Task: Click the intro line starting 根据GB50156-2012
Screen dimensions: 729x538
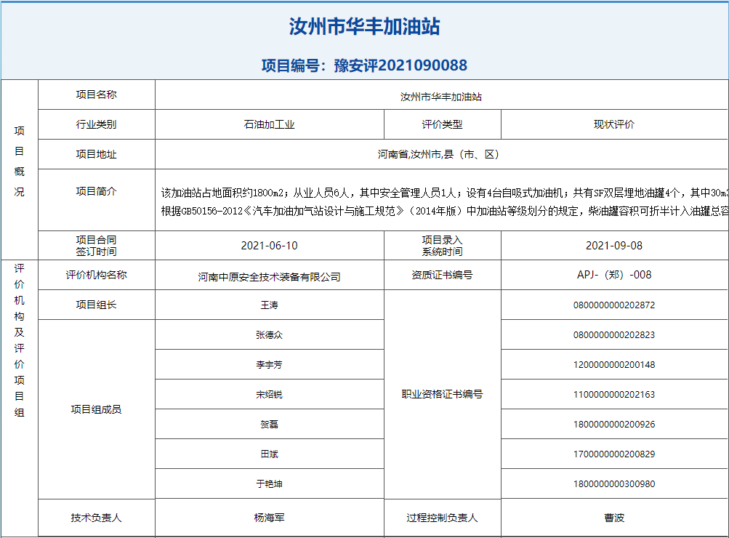Action: 445,211
